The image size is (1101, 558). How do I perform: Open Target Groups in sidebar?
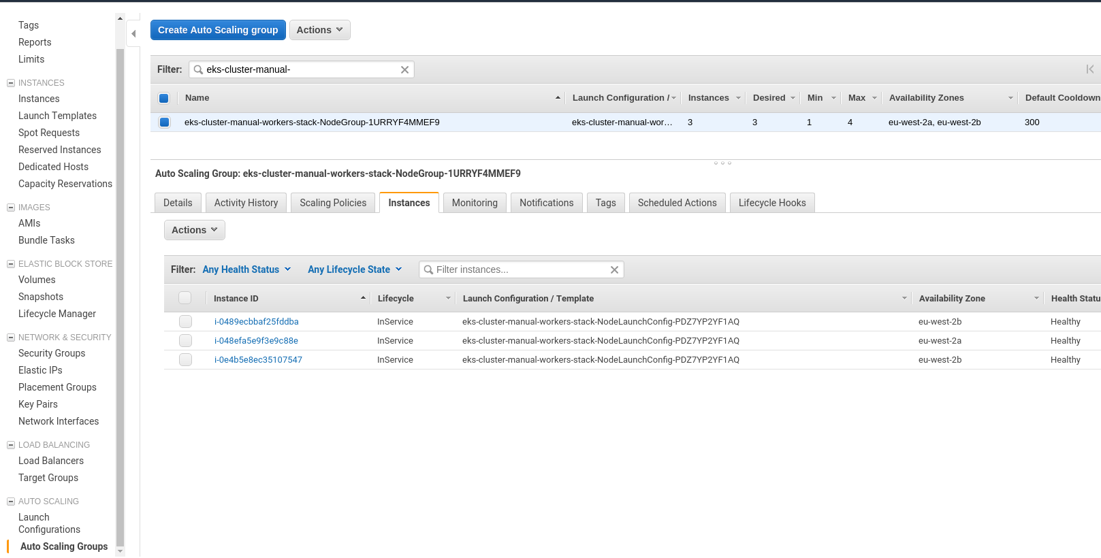click(48, 478)
